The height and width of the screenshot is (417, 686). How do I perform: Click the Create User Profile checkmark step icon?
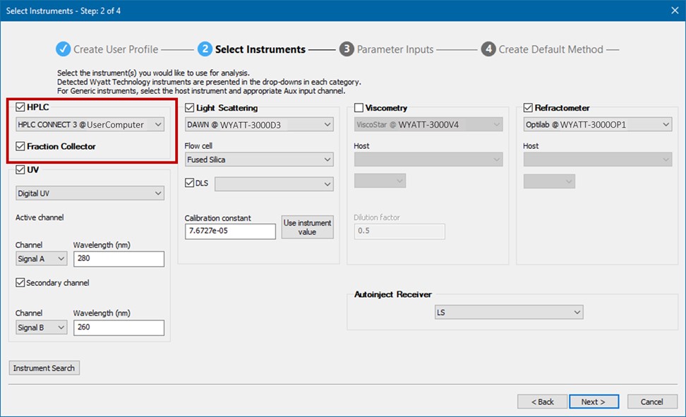63,49
